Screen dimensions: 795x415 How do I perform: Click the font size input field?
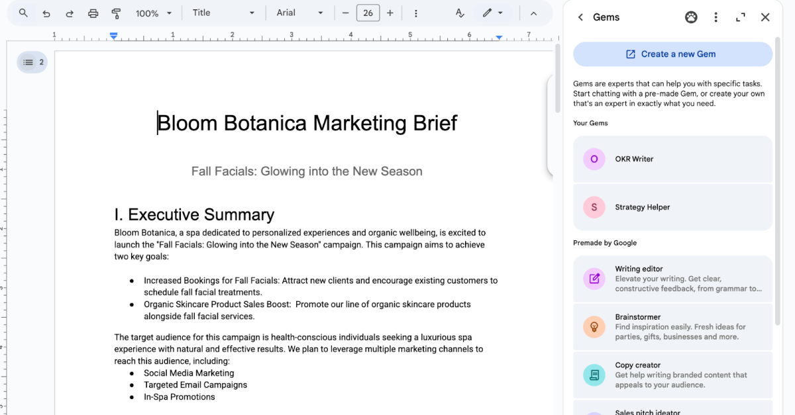(x=368, y=13)
